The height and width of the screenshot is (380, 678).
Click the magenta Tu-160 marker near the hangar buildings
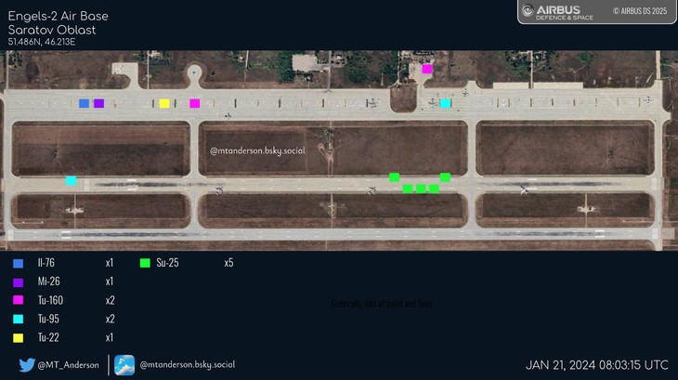pos(427,69)
